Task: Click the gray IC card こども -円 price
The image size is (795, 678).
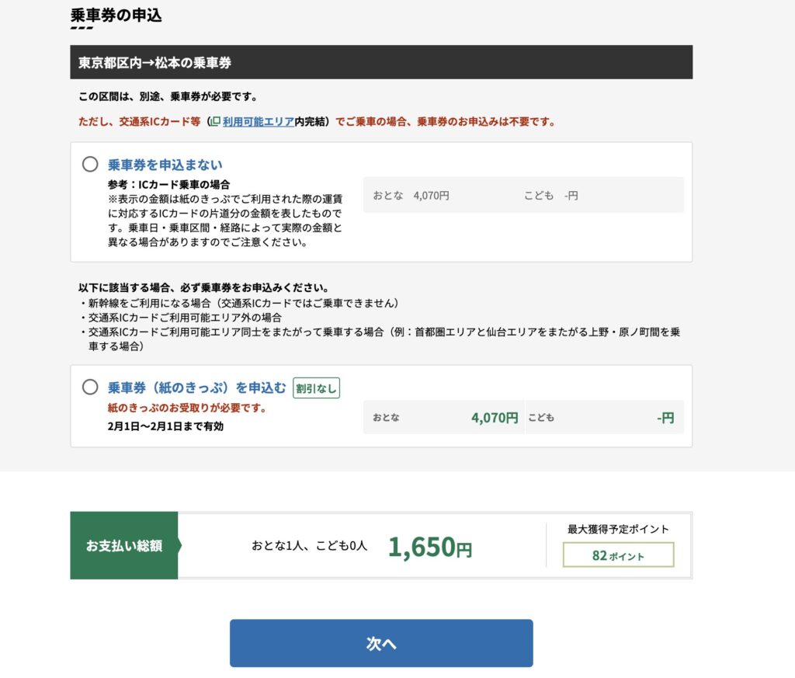Action: [x=570, y=196]
